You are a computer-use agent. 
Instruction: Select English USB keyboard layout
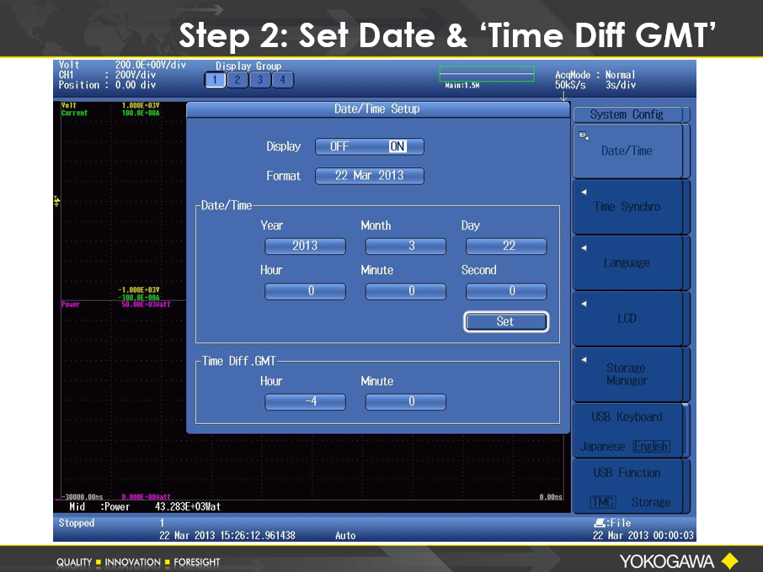click(650, 447)
